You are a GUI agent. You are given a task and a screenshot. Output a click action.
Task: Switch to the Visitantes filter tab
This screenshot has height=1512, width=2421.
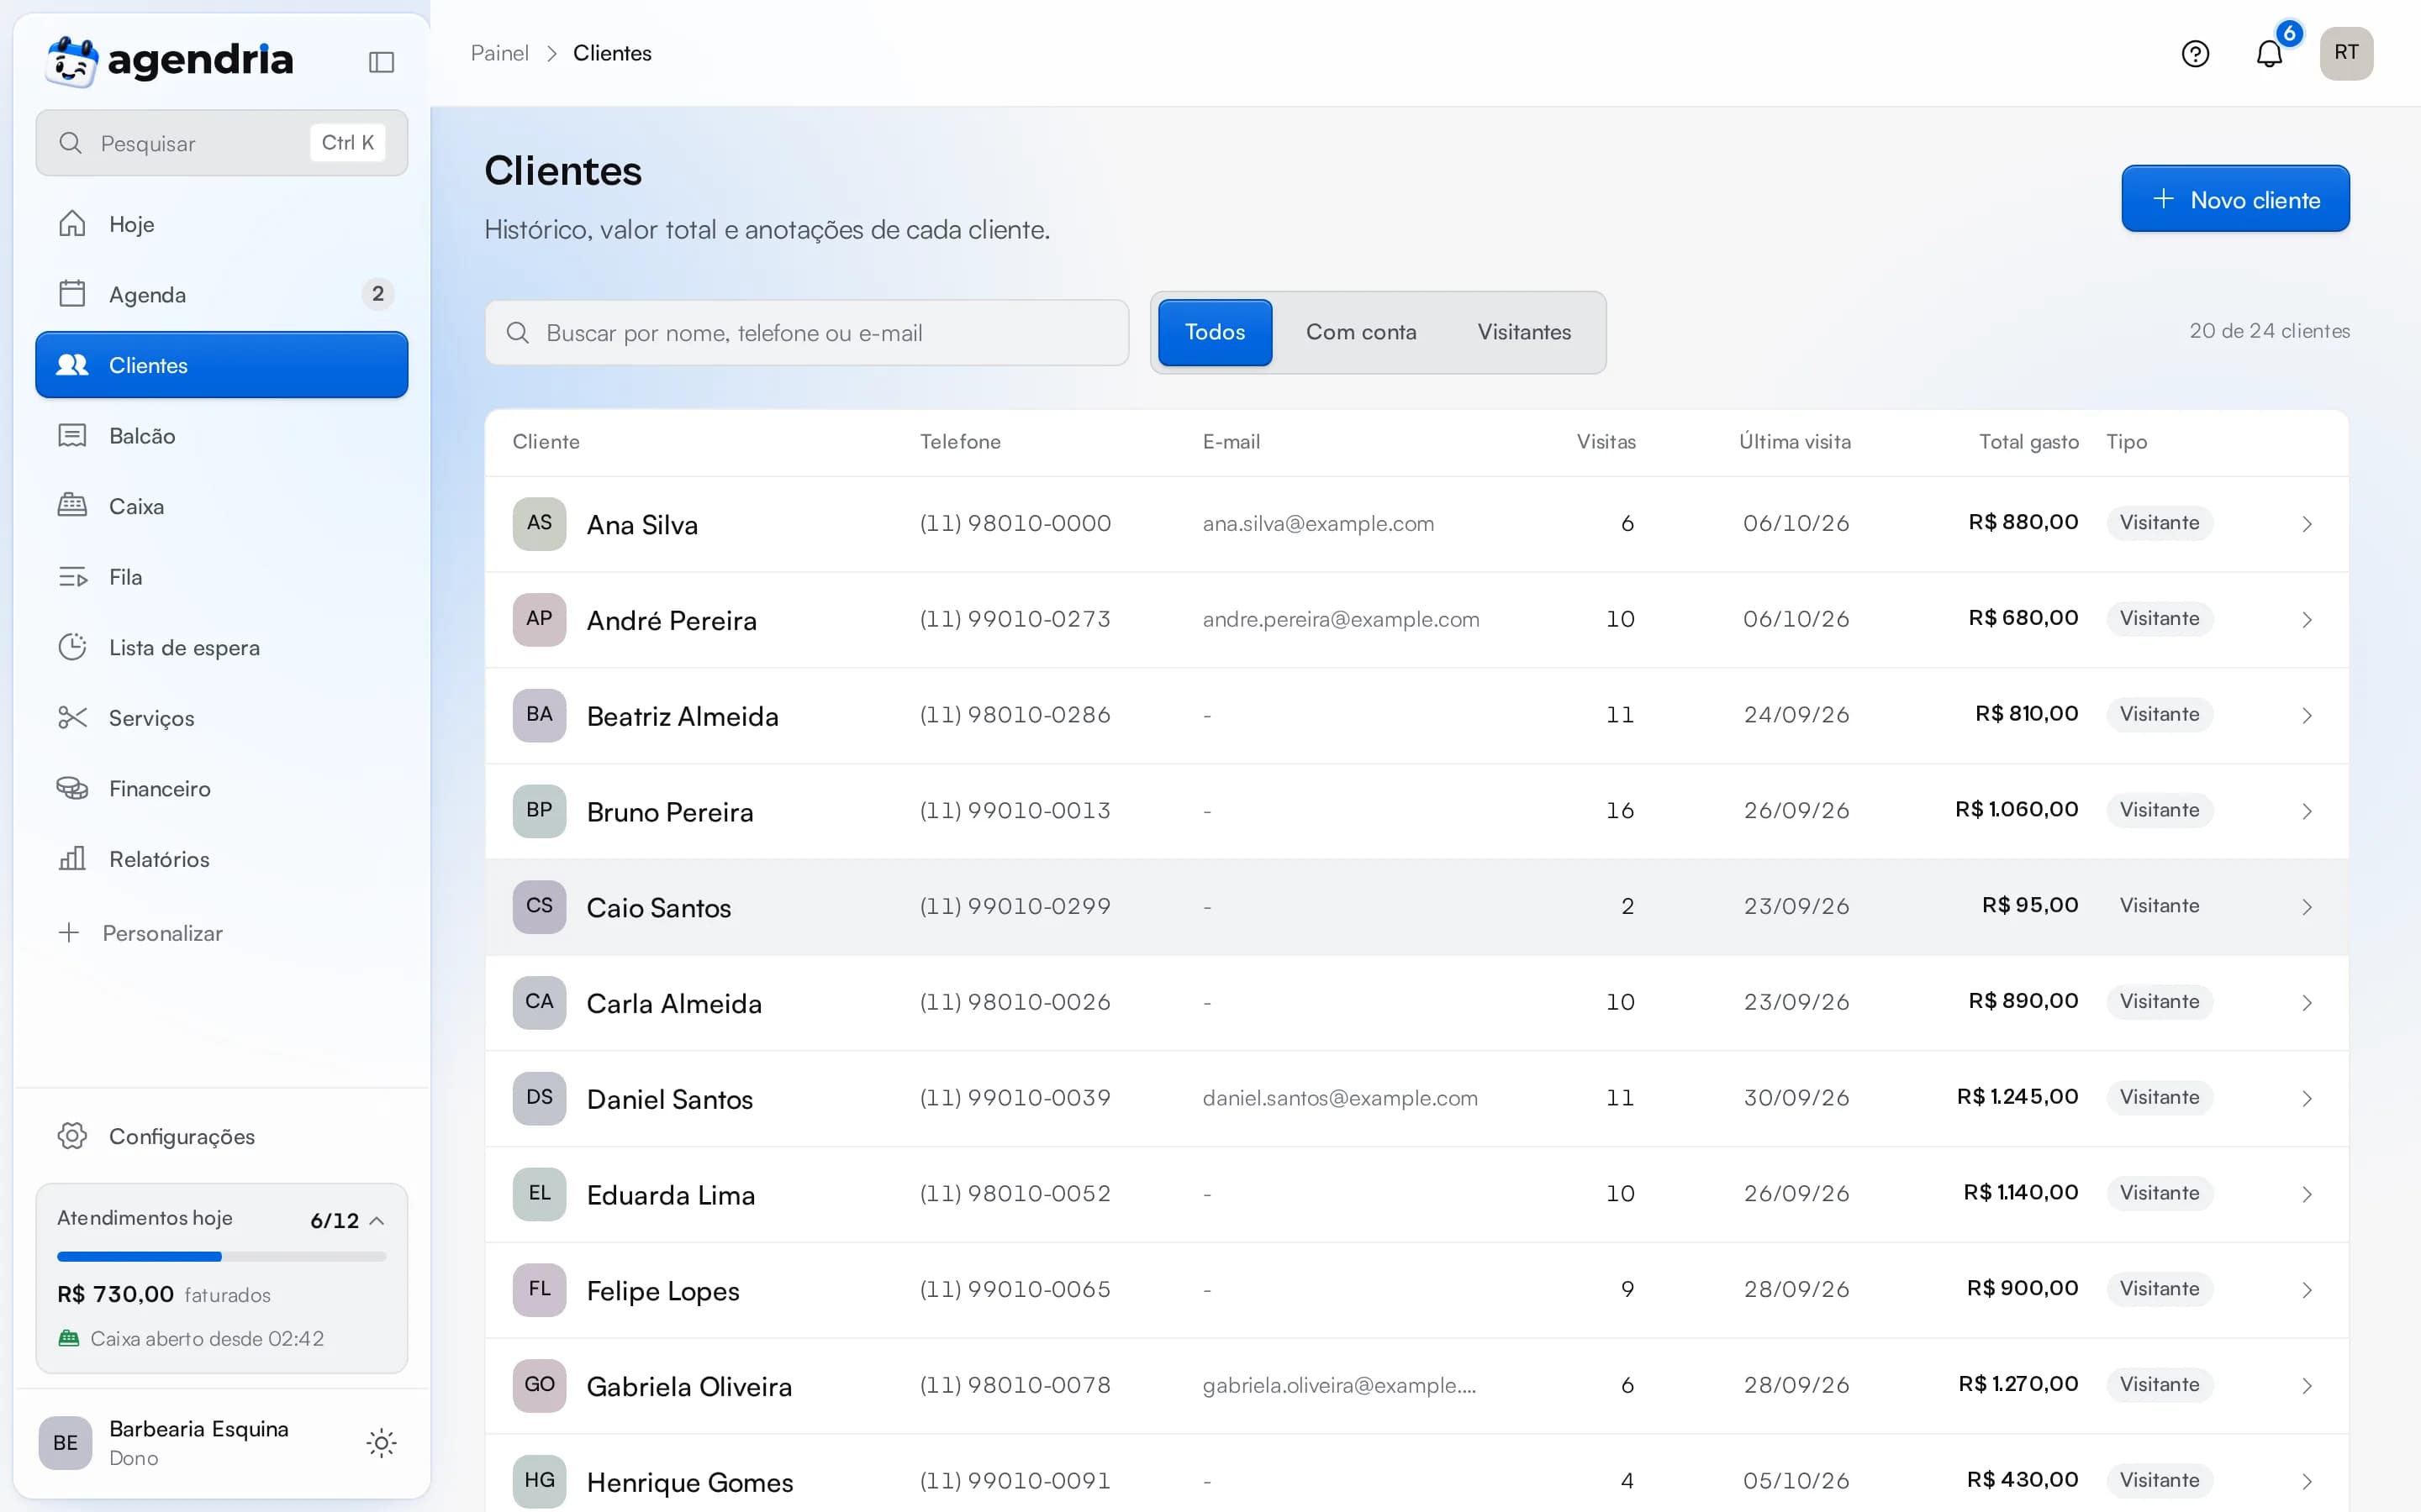1523,332
